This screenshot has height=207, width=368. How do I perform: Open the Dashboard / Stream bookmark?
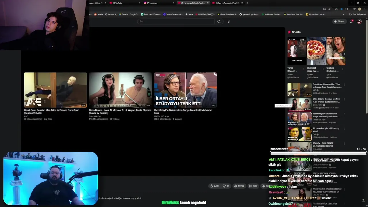(x=151, y=14)
